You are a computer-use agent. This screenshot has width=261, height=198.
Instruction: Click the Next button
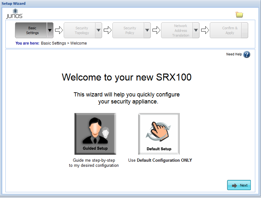(239, 185)
